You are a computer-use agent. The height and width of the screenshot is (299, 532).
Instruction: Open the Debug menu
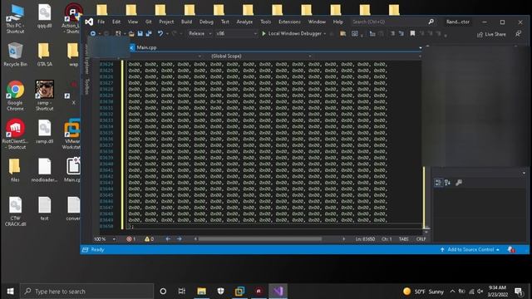[206, 22]
